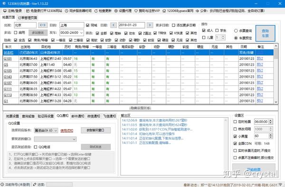Viewport: 285px width, 187px height.
Task: Open 设置代理 settings item
Action: tap(123, 11)
